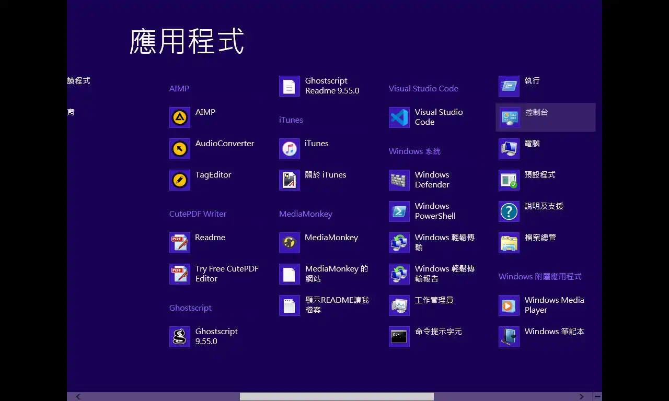Click the horizontal scrollbar thumb

[337, 397]
